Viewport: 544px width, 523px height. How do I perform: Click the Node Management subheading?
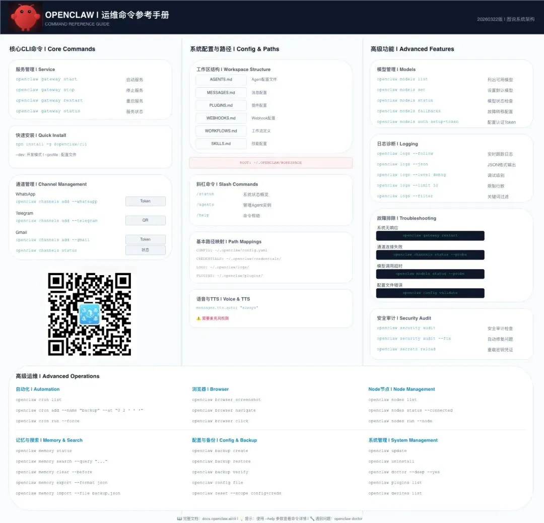(x=402, y=389)
